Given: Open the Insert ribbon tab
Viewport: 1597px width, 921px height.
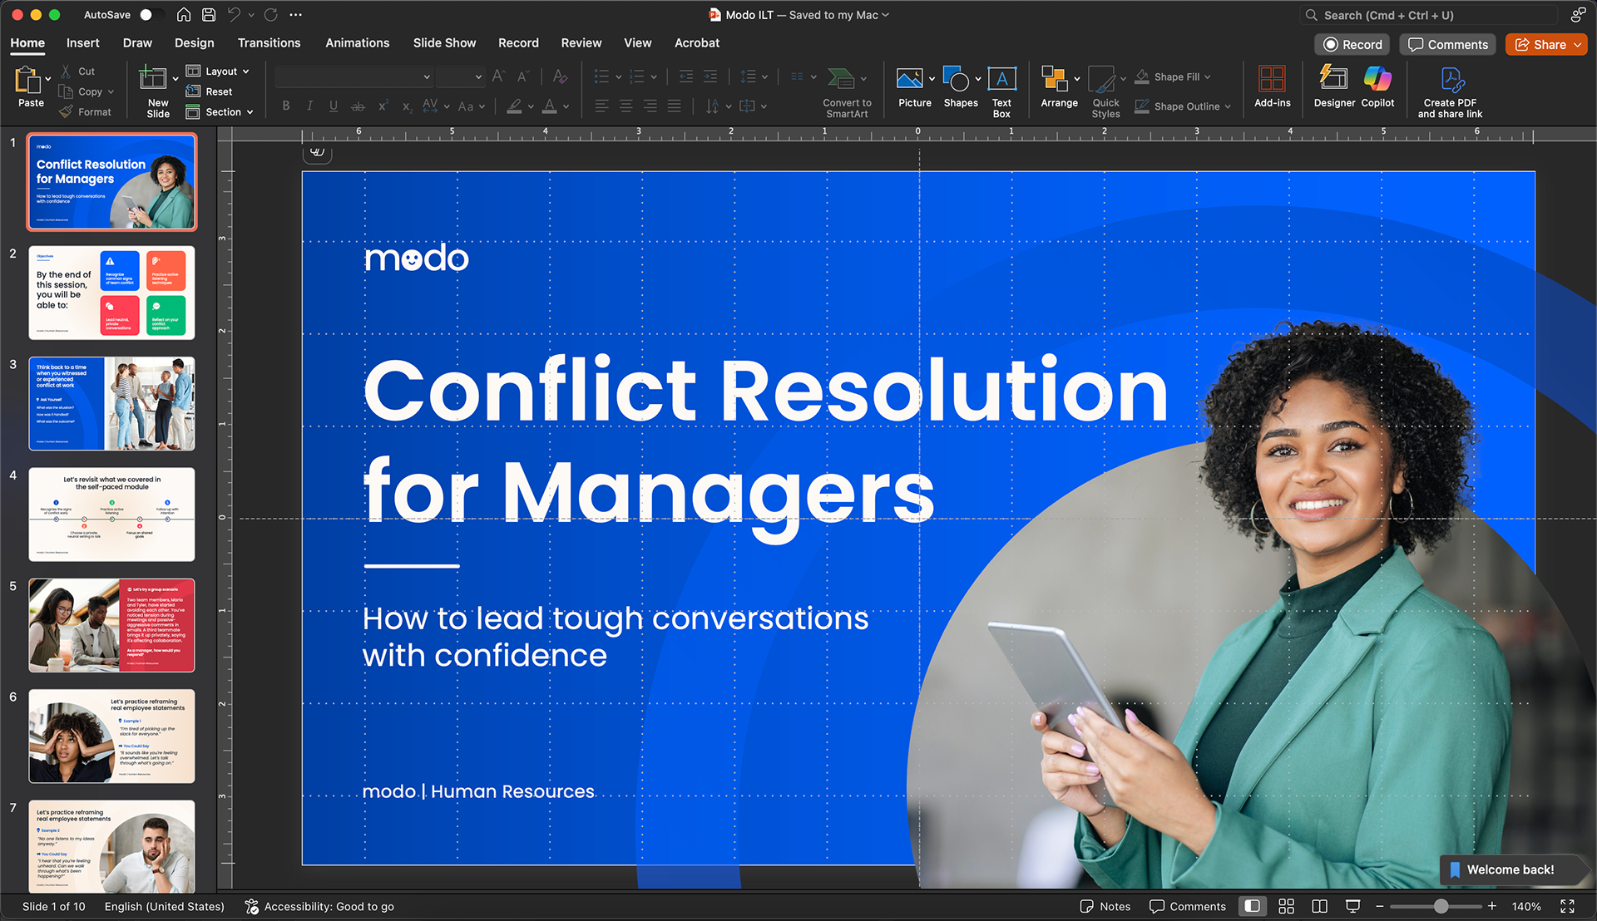Looking at the screenshot, I should 82,43.
